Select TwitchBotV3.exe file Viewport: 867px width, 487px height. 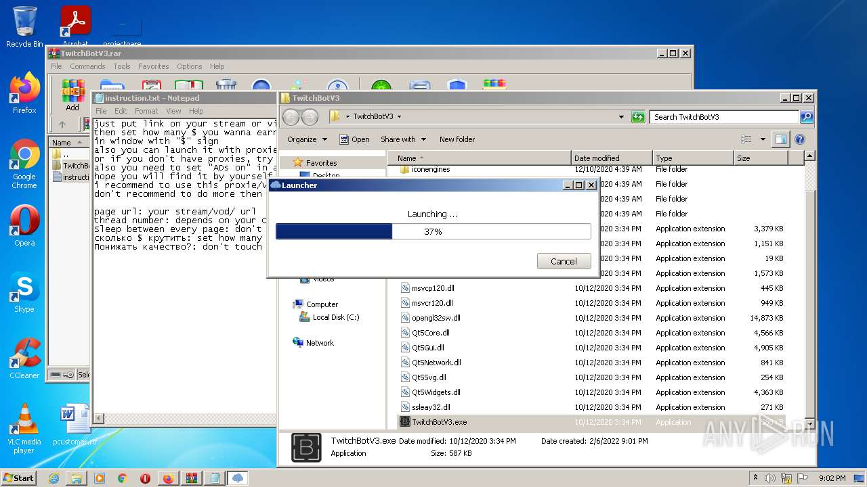pyautogui.click(x=439, y=422)
